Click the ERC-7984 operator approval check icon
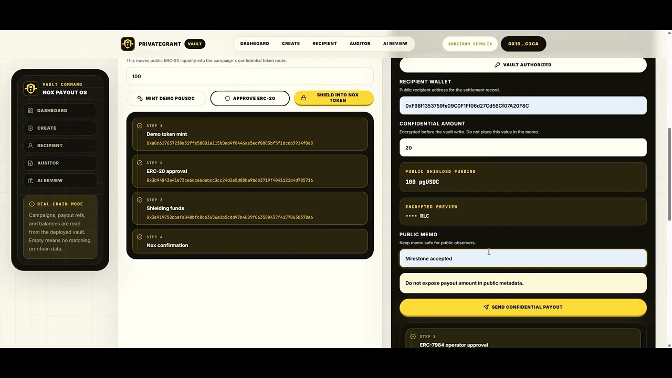 coord(413,337)
